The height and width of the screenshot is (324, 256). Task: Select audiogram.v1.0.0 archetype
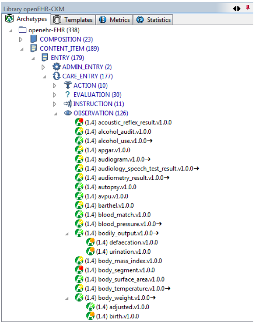(x=118, y=159)
